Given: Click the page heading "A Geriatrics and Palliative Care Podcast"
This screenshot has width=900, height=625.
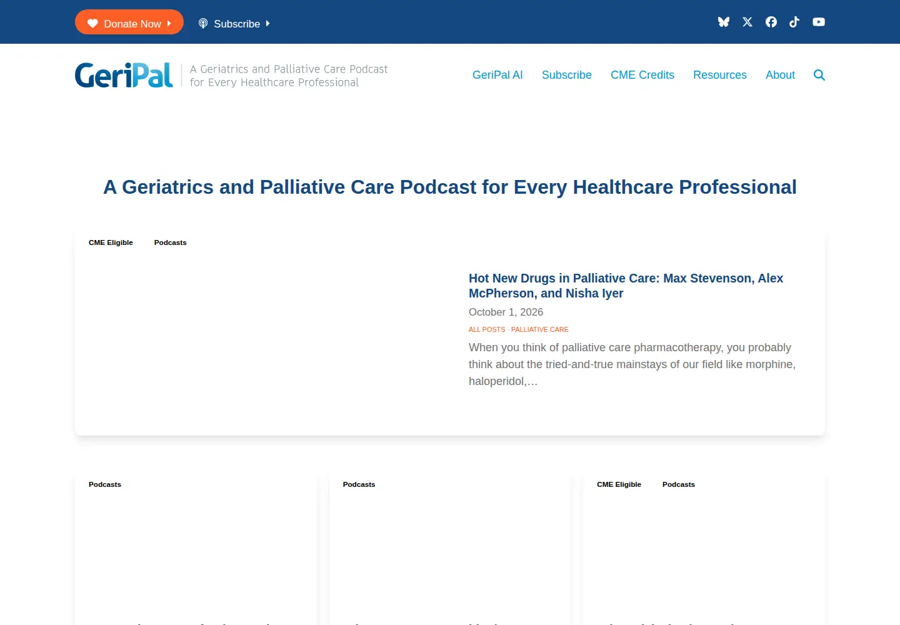Looking at the screenshot, I should pos(450,187).
